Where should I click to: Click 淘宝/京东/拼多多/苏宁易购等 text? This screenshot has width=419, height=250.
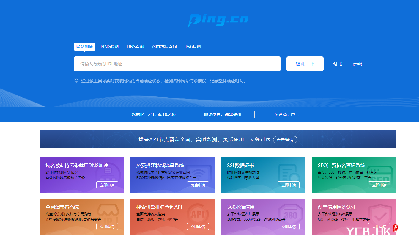tap(68, 214)
